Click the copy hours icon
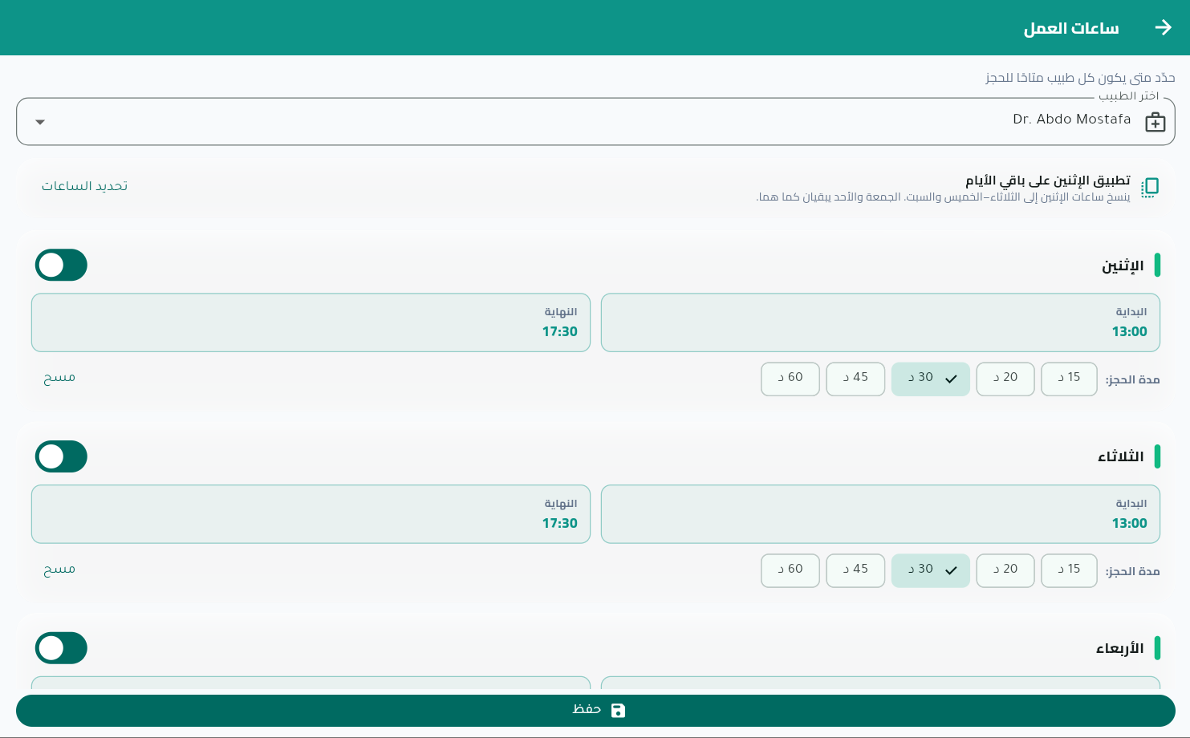 (x=1149, y=188)
